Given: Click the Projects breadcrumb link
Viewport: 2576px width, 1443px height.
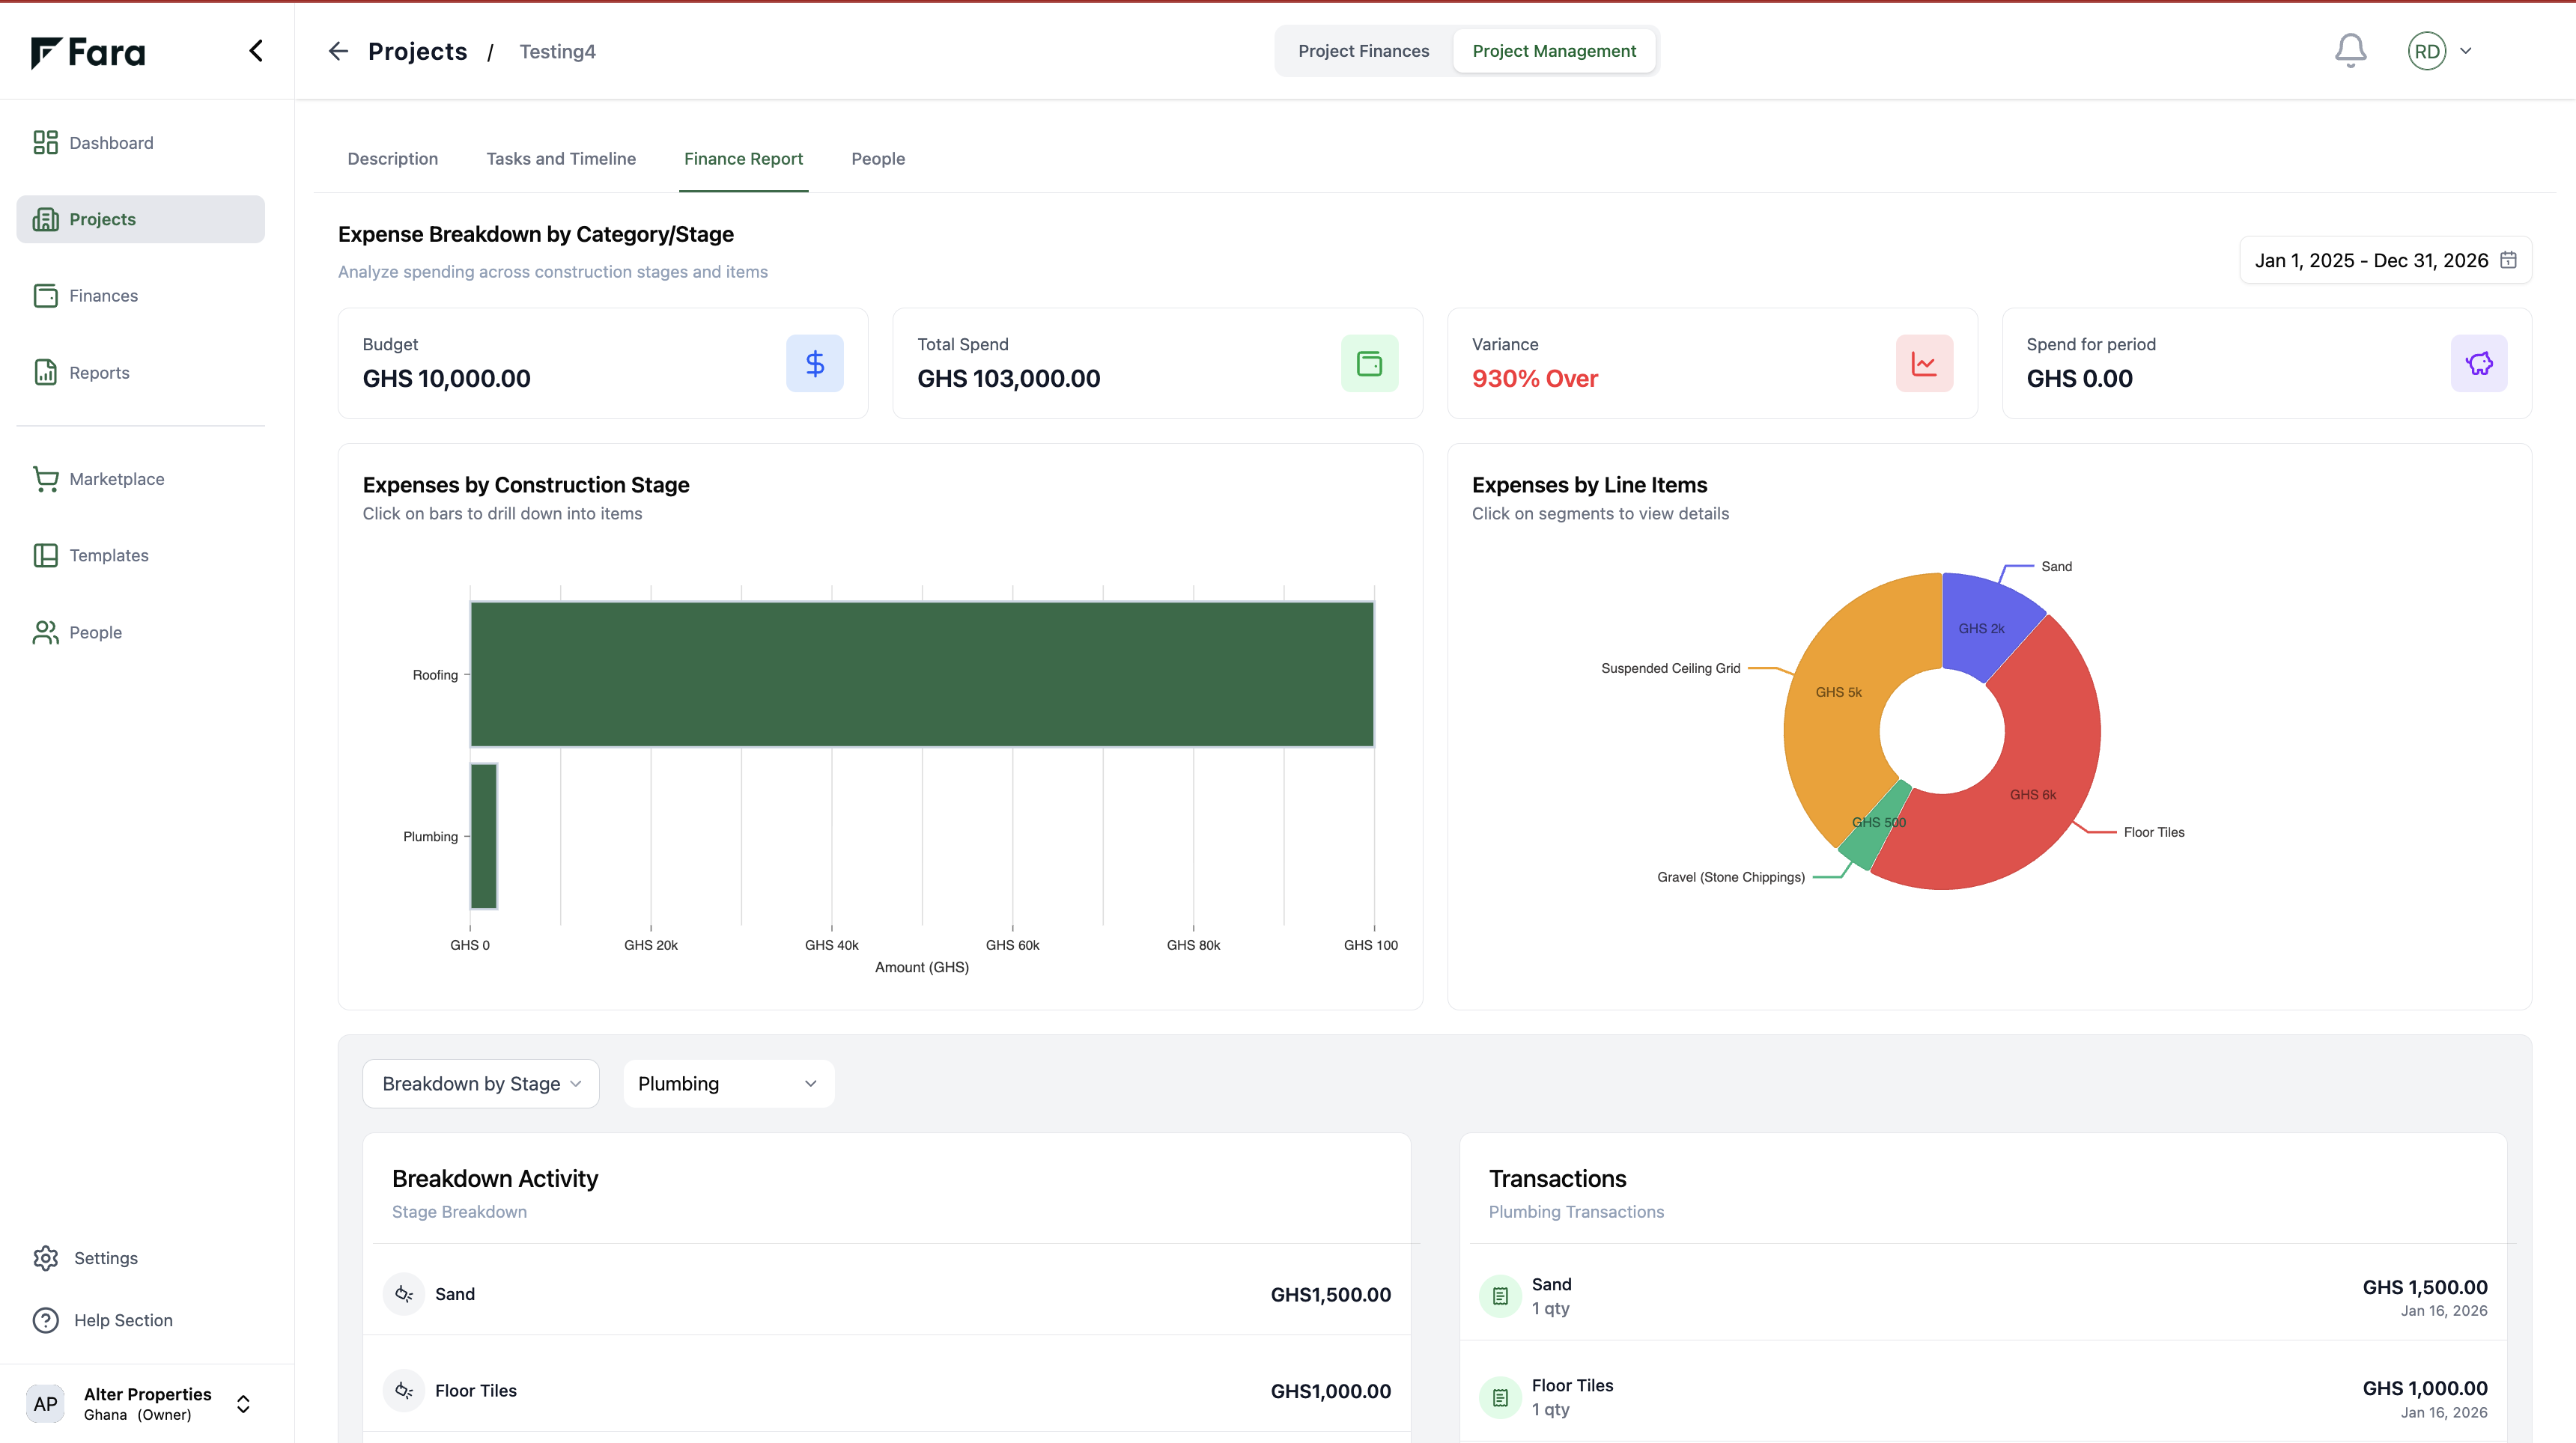Looking at the screenshot, I should 417,51.
